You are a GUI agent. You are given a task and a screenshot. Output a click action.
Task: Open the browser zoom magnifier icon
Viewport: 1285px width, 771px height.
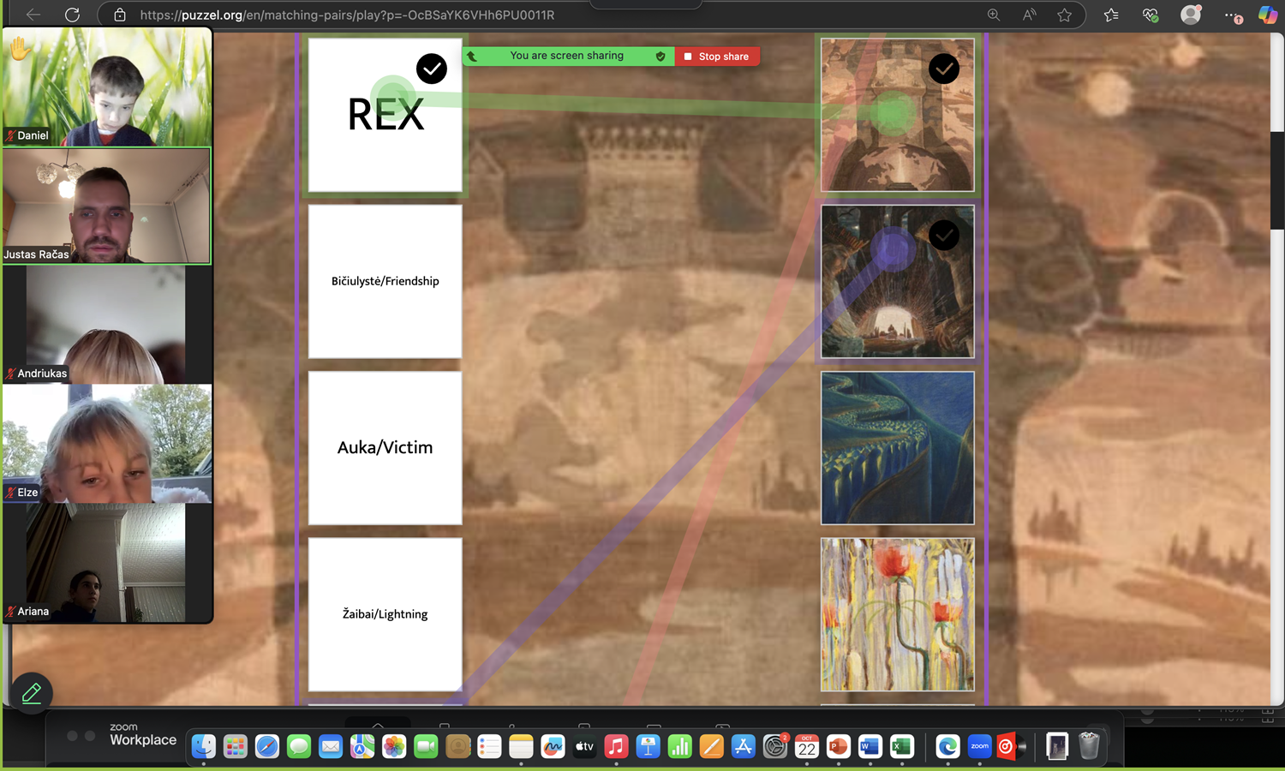pos(994,15)
